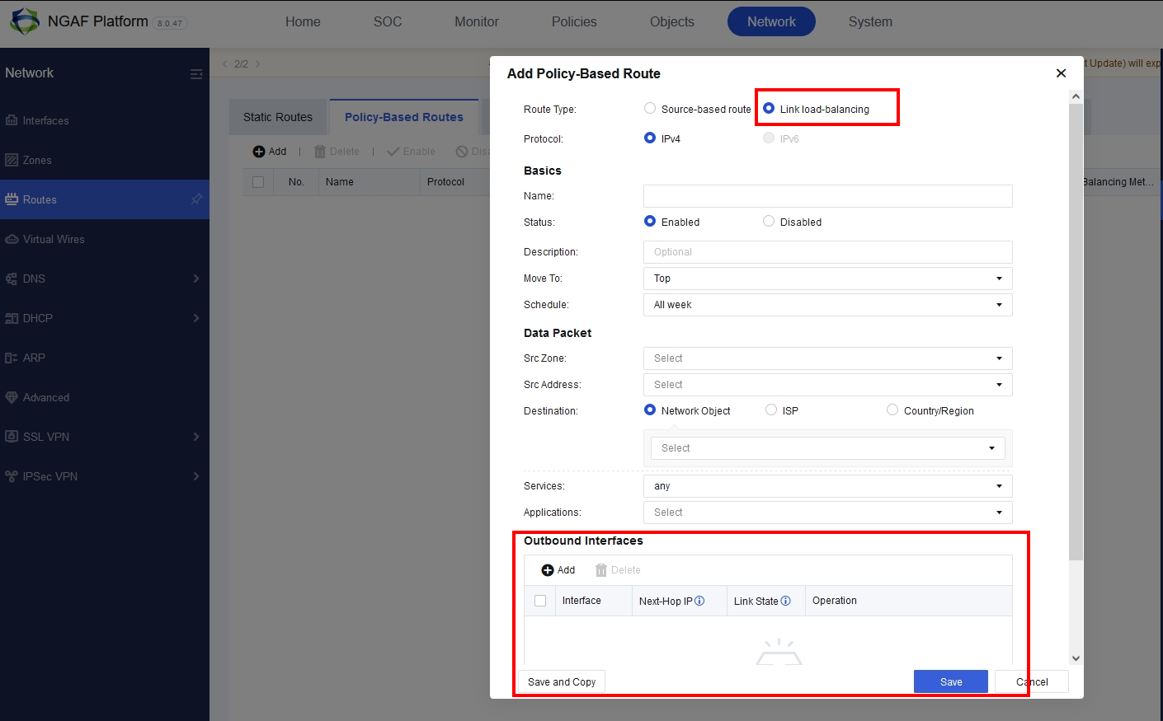
Task: Click the Zones sidebar icon
Action: (x=12, y=160)
